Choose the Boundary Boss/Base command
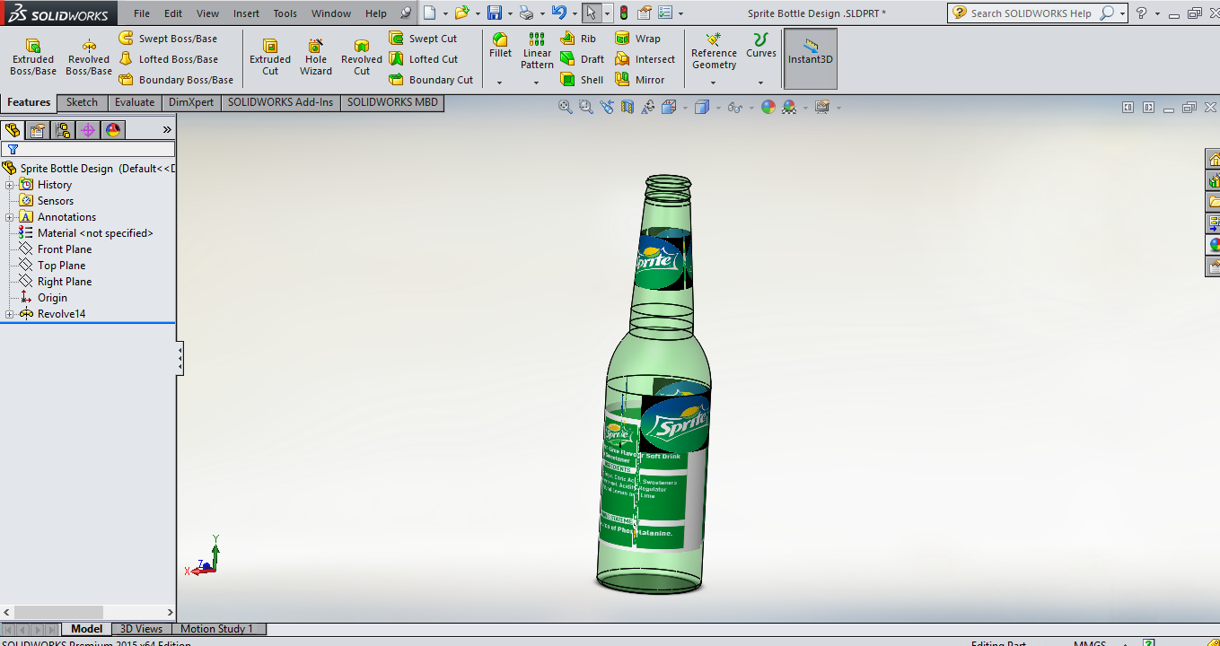The height and width of the screenshot is (646, 1220). 176,80
